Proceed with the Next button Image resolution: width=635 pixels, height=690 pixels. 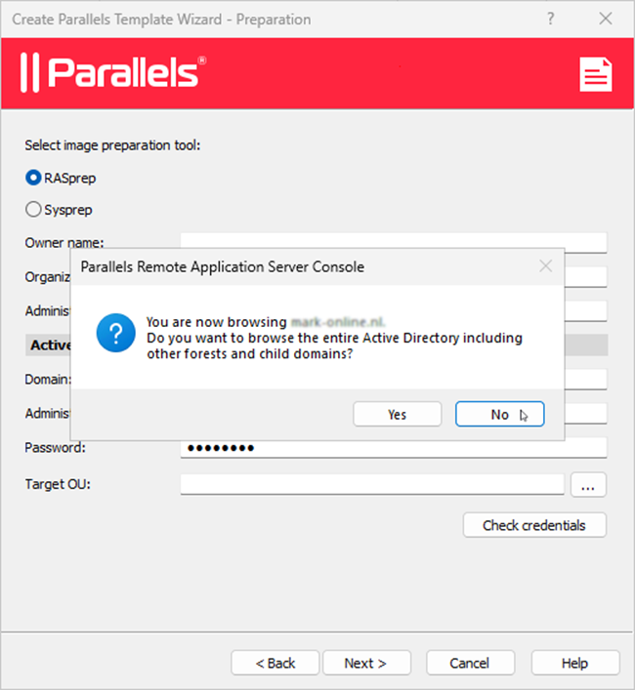[x=365, y=663]
